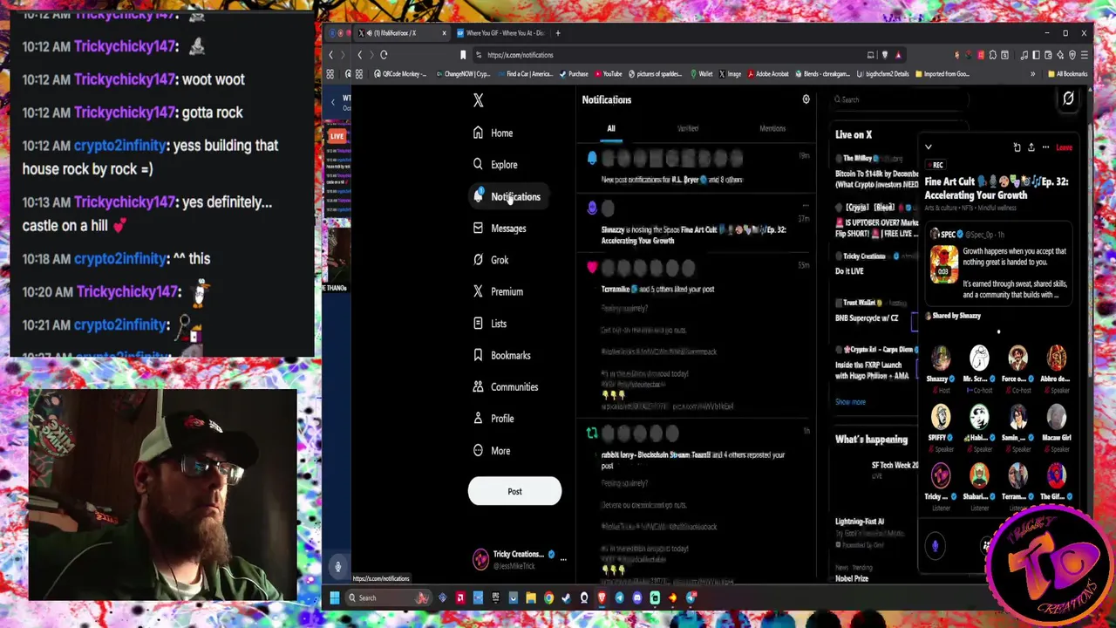Toggle the Space microphone button

pos(935,546)
